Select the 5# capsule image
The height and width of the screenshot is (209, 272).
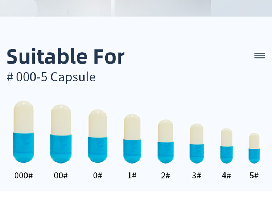point(254,148)
